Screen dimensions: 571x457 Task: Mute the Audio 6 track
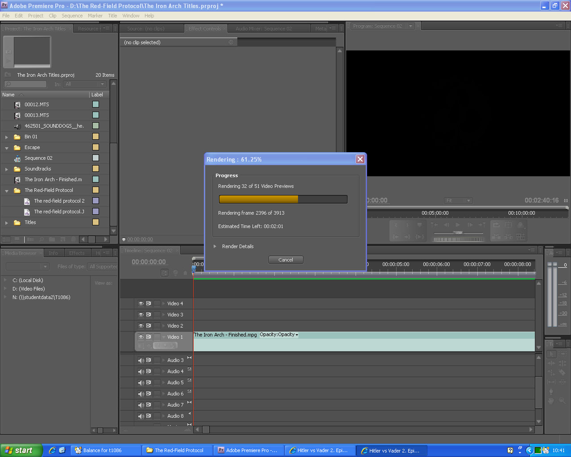point(141,394)
